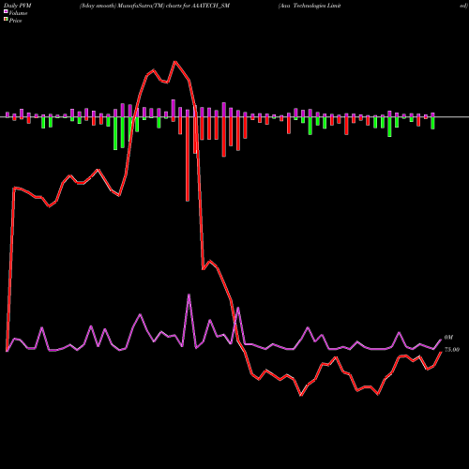This screenshot has height=469, width=469.
Task: Click the 'Daily PVM' title text
Action: pyautogui.click(x=18, y=6)
